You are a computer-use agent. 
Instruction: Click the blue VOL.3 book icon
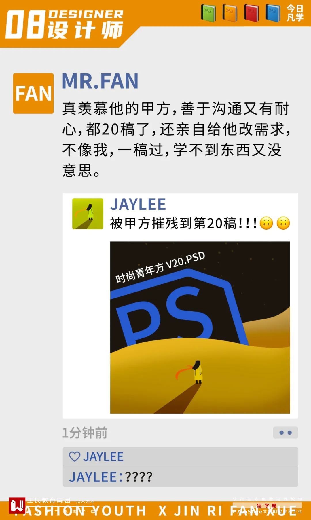(x=273, y=13)
